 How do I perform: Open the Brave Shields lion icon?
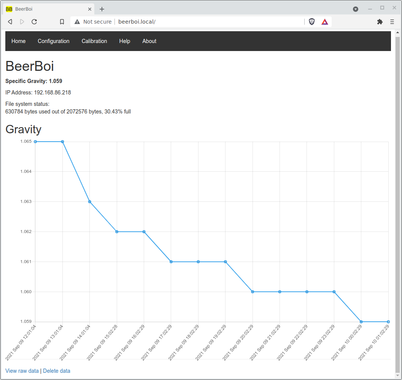coord(312,22)
